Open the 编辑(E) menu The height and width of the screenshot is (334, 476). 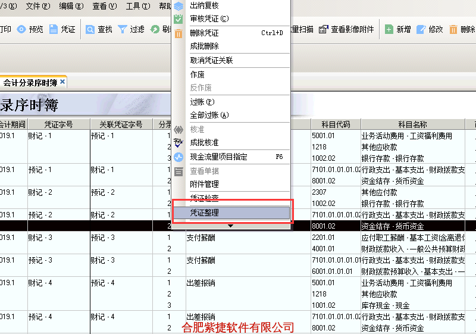tap(71, 6)
